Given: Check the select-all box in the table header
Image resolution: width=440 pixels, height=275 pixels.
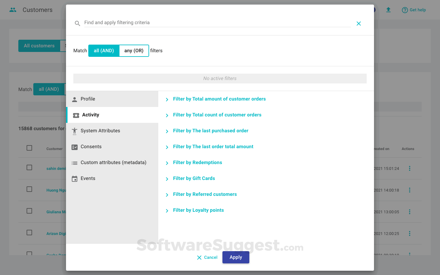Looking at the screenshot, I should point(29,148).
